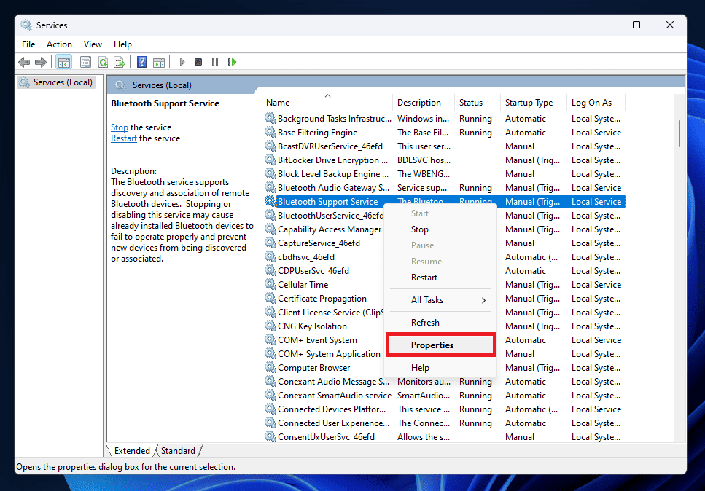Click the Services title bar app icon
Image resolution: width=705 pixels, height=491 pixels.
click(x=26, y=25)
